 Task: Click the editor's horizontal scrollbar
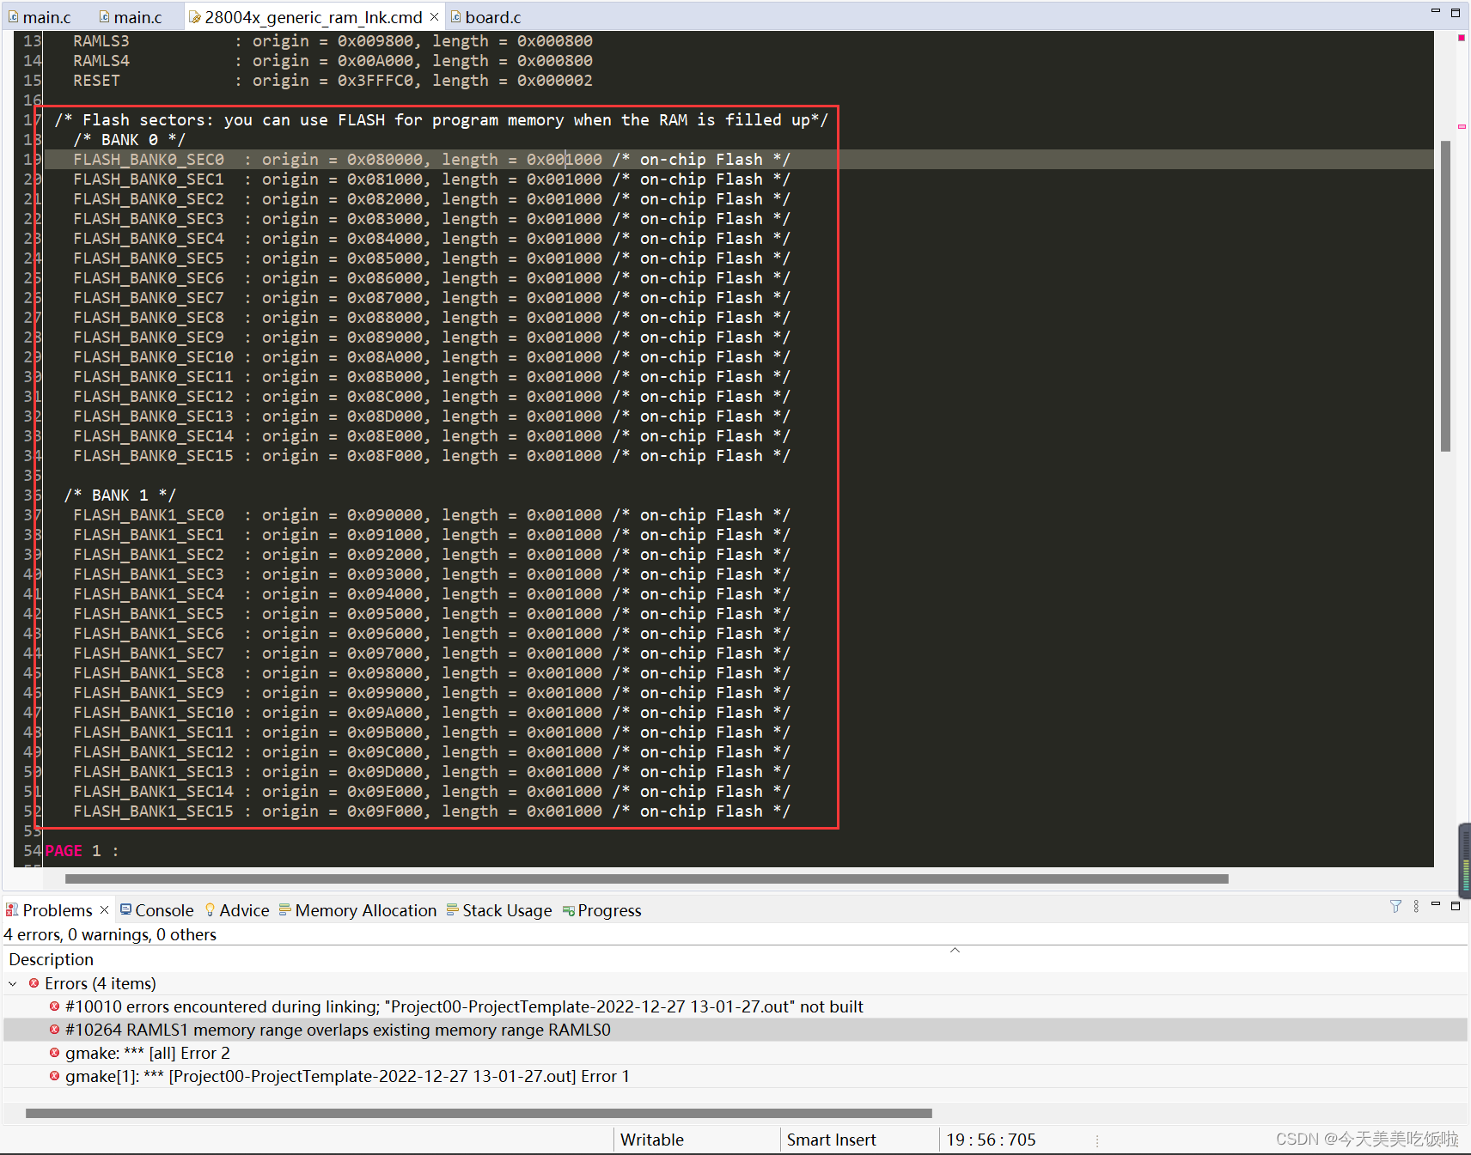click(644, 878)
